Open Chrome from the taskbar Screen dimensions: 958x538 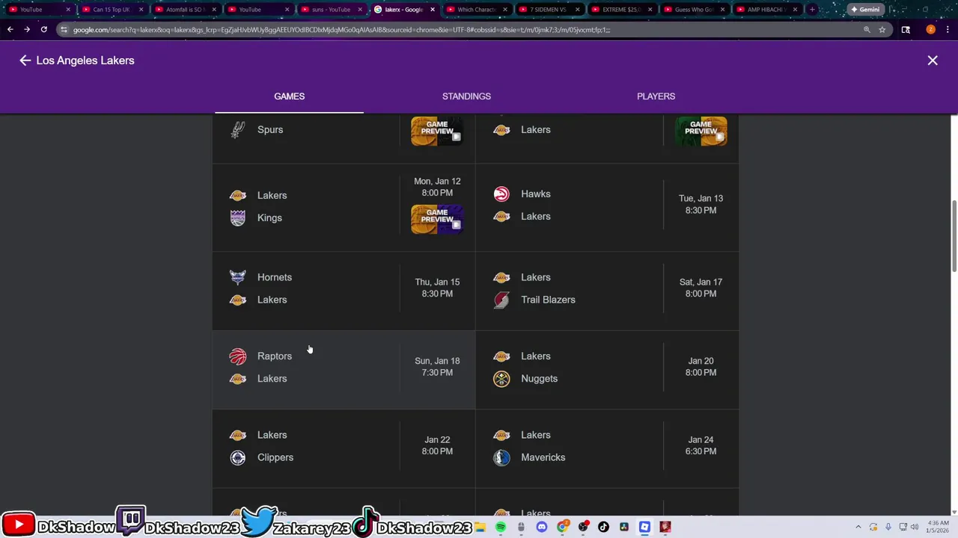click(562, 528)
